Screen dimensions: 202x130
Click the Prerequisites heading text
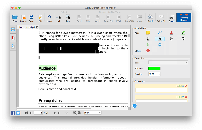click(50, 101)
